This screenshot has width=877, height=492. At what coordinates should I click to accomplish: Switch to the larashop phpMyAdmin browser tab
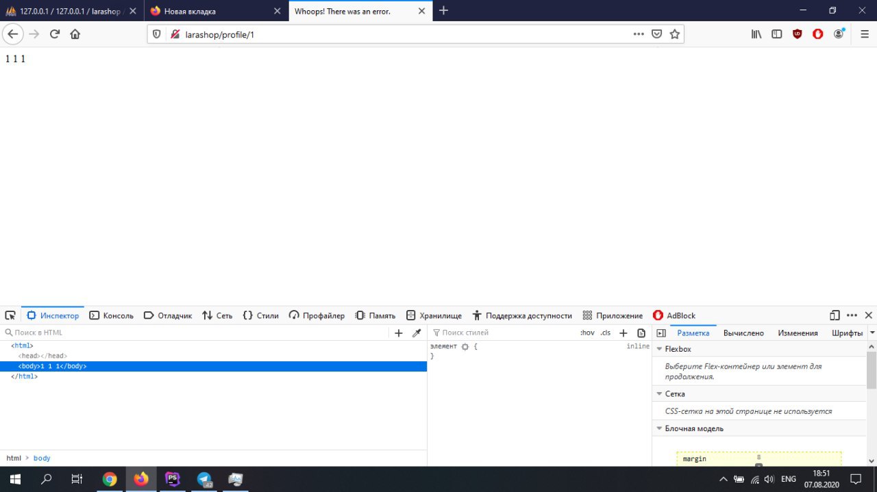(x=71, y=11)
